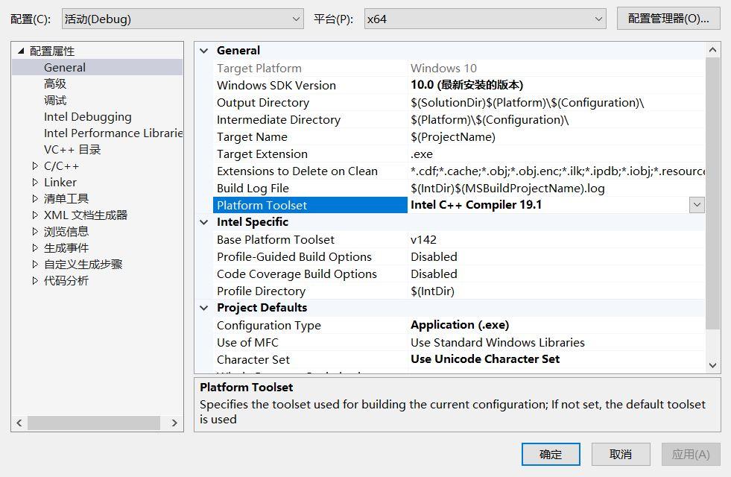Collapse the General property section
The image size is (731, 477).
[203, 50]
